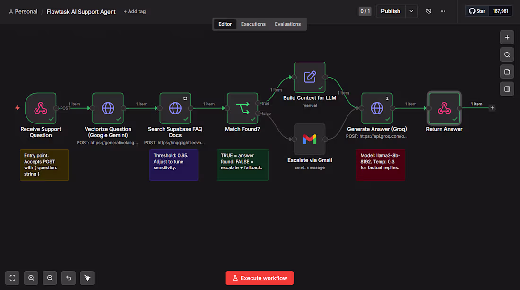The width and height of the screenshot is (520, 290).
Task: Open the canvas search icon
Action: click(x=507, y=55)
